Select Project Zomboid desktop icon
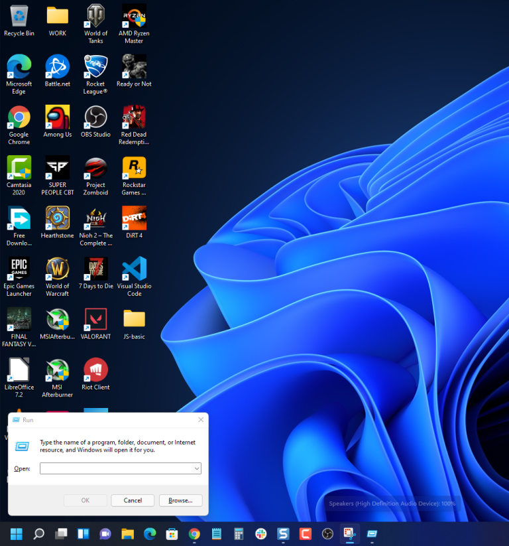The height and width of the screenshot is (546, 509). tap(95, 176)
